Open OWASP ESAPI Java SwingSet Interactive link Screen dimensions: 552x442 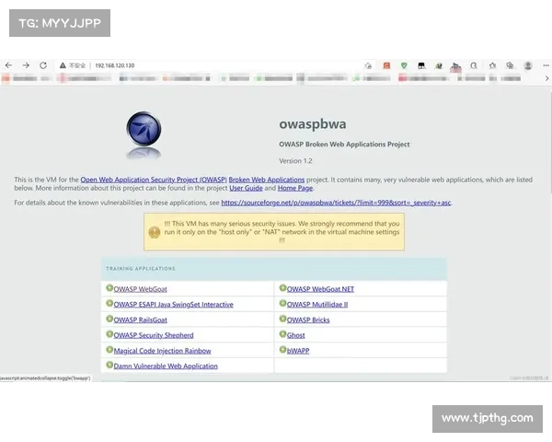click(x=173, y=305)
